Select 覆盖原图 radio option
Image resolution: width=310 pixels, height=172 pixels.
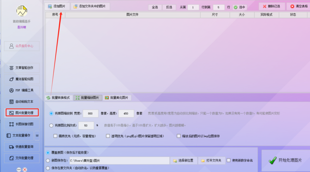tap(48, 153)
